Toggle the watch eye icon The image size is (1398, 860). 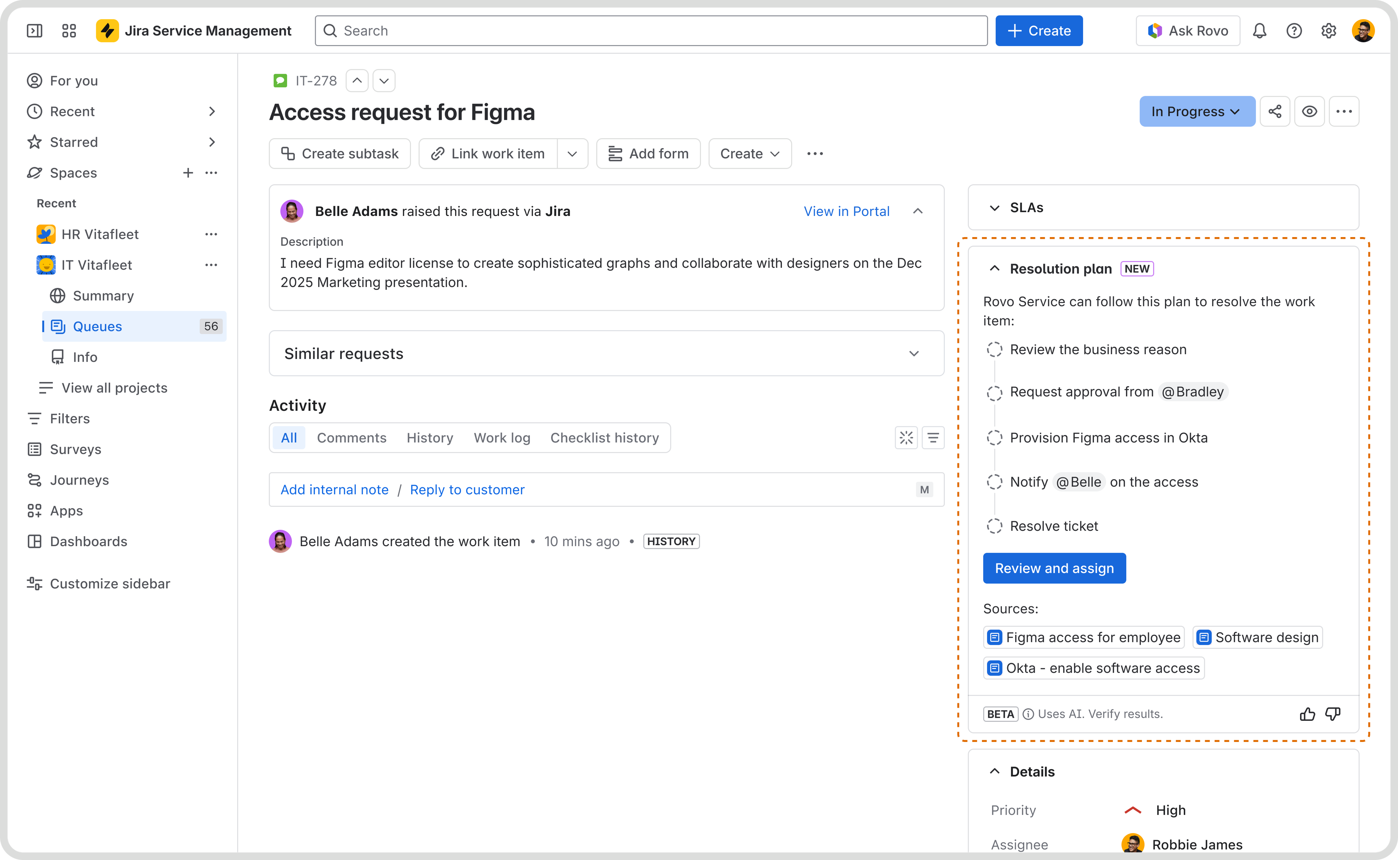point(1309,112)
